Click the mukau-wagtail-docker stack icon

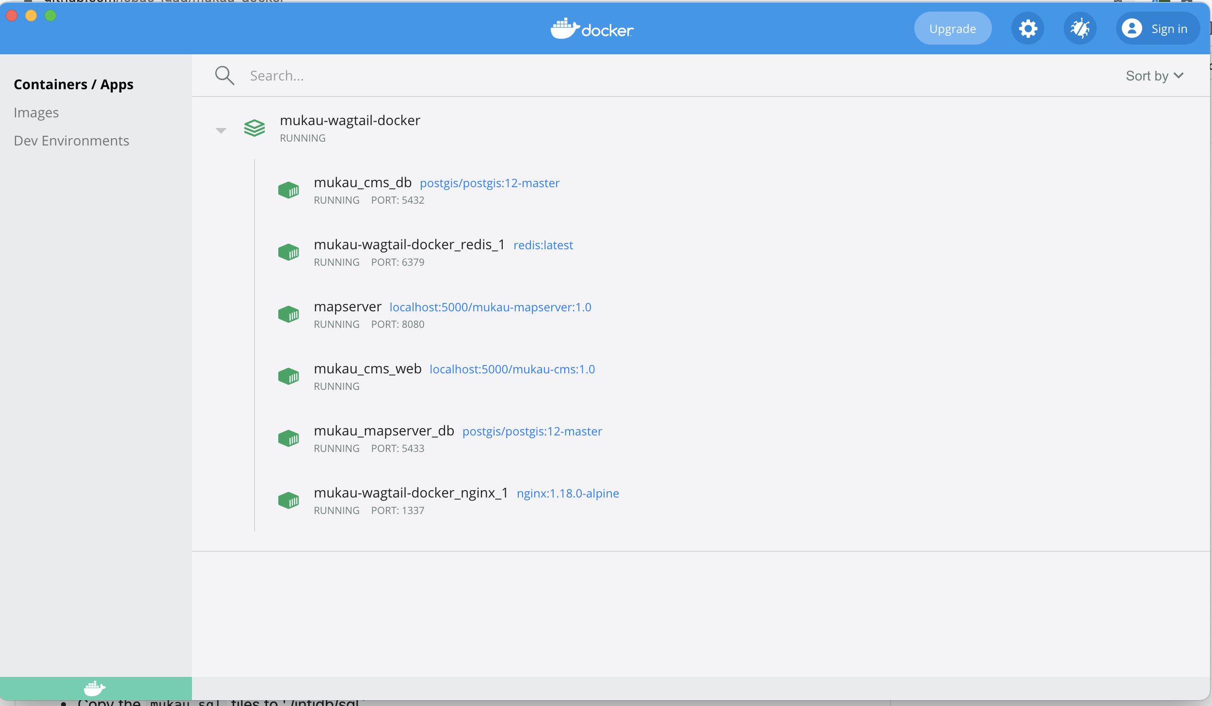pyautogui.click(x=255, y=128)
